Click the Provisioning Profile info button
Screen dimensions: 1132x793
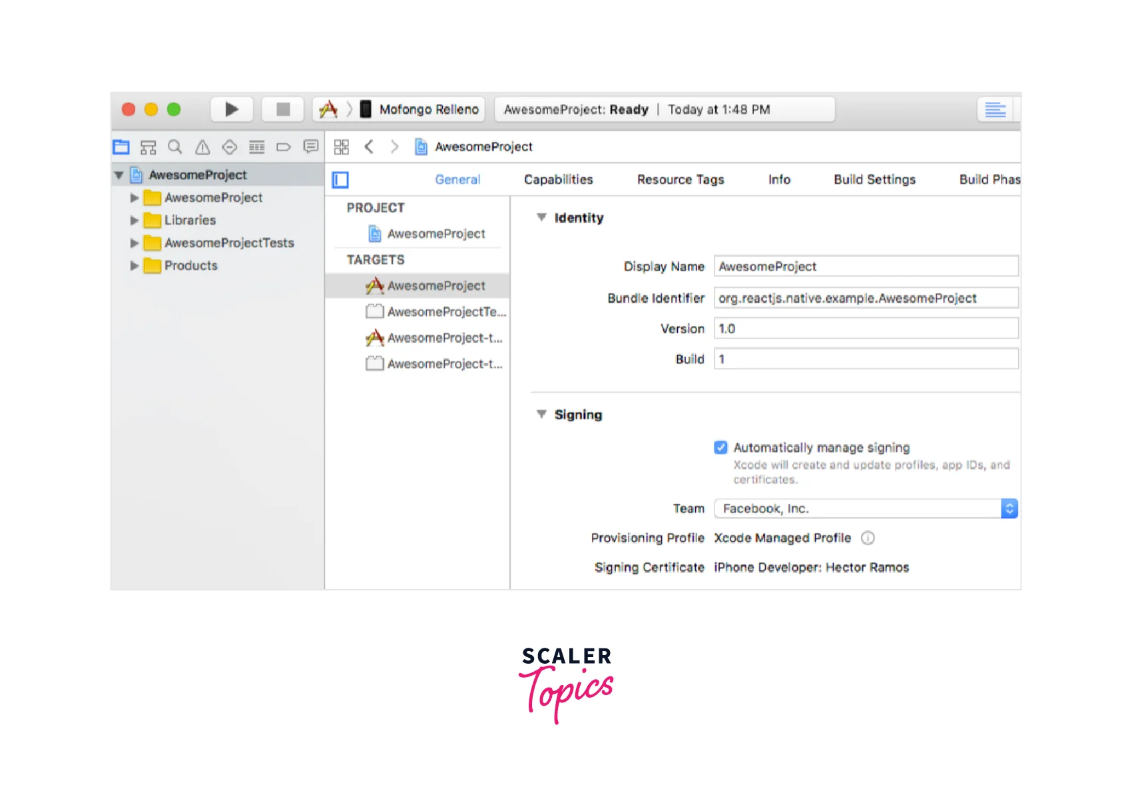868,538
